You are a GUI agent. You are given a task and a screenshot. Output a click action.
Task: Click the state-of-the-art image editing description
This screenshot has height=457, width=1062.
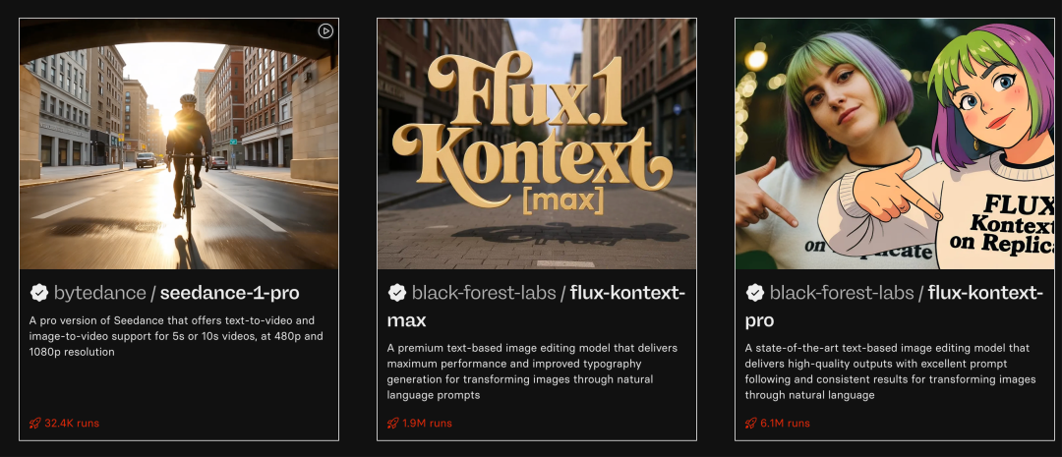point(891,371)
